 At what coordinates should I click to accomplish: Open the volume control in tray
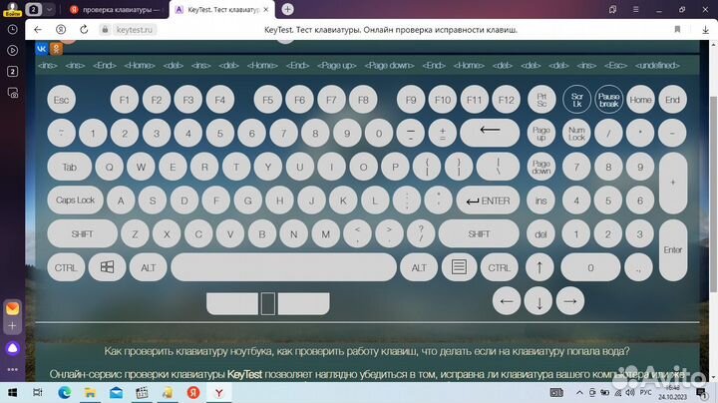point(630,392)
